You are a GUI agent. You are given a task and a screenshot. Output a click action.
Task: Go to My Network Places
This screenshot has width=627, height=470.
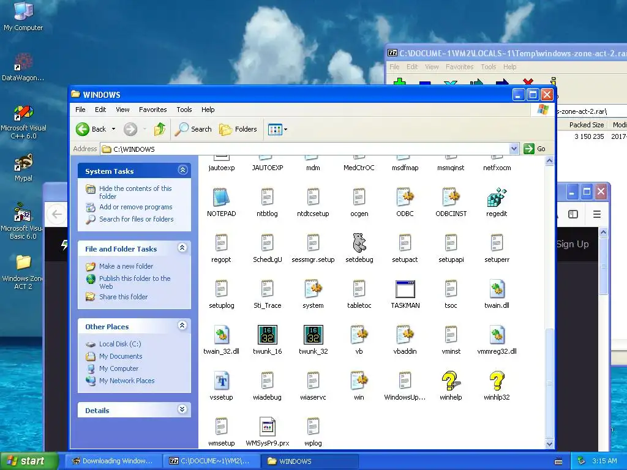[x=127, y=381]
